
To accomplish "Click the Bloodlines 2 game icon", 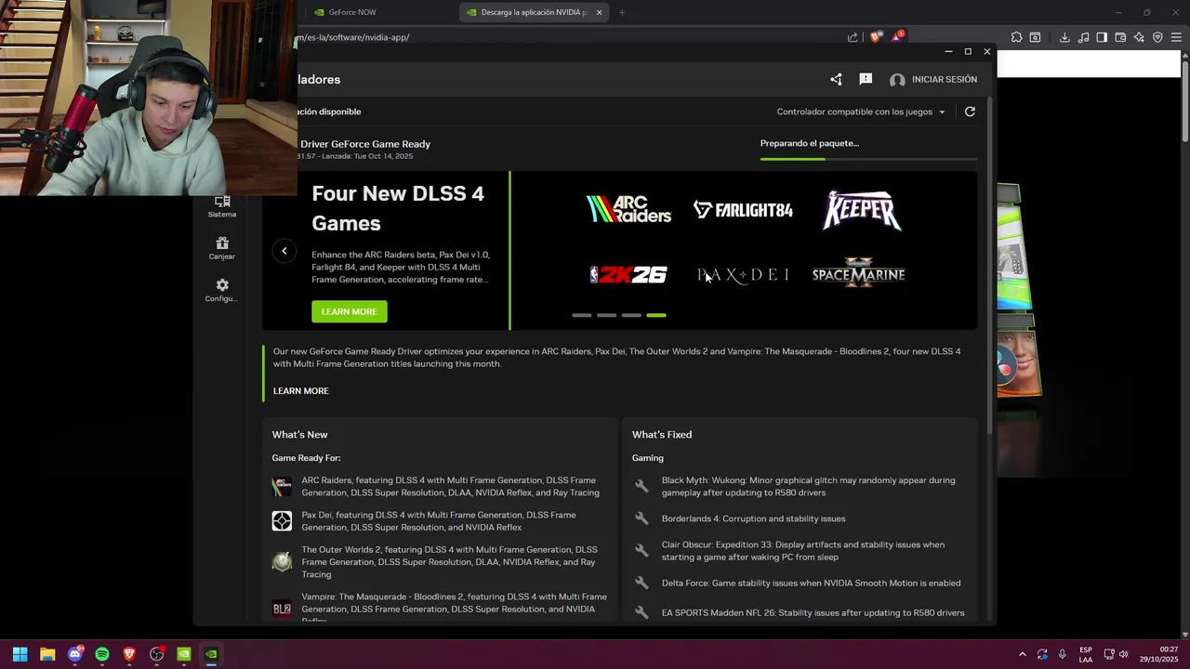I will click(x=282, y=610).
